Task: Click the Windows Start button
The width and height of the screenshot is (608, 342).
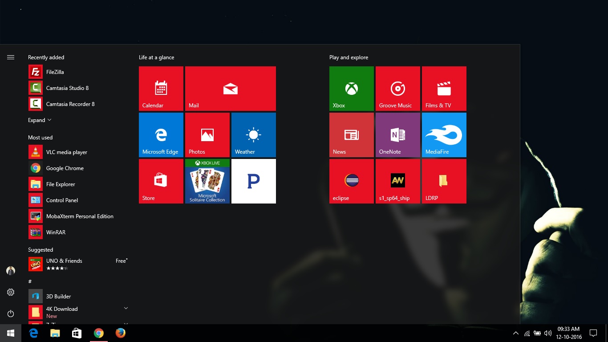Action: [11, 333]
